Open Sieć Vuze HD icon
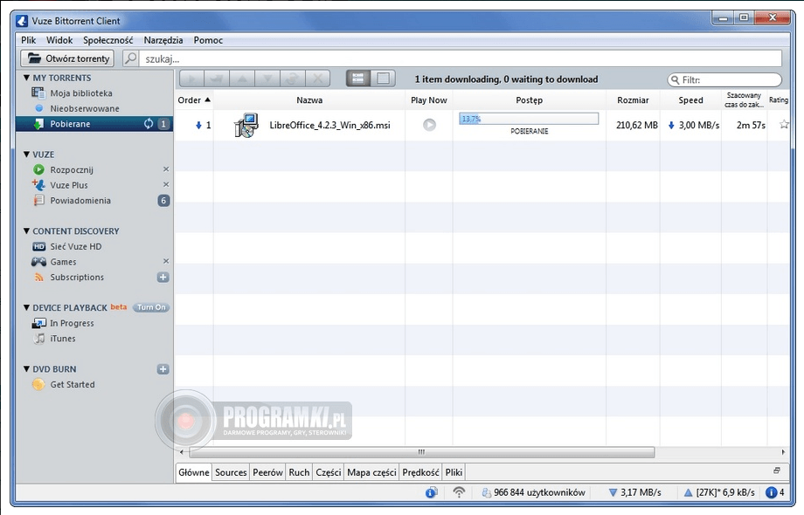 point(39,246)
